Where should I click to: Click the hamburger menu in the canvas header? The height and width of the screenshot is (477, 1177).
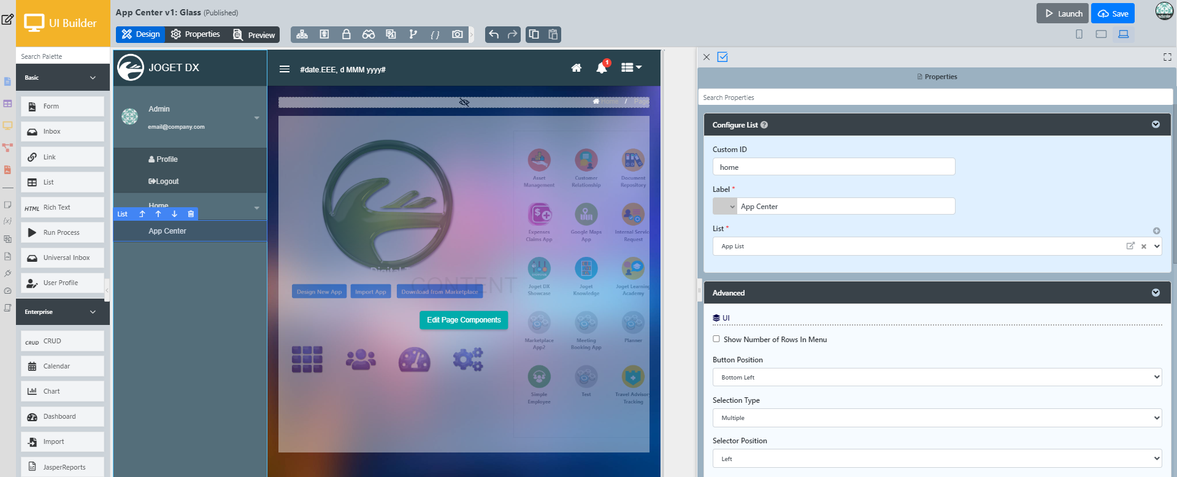click(285, 69)
